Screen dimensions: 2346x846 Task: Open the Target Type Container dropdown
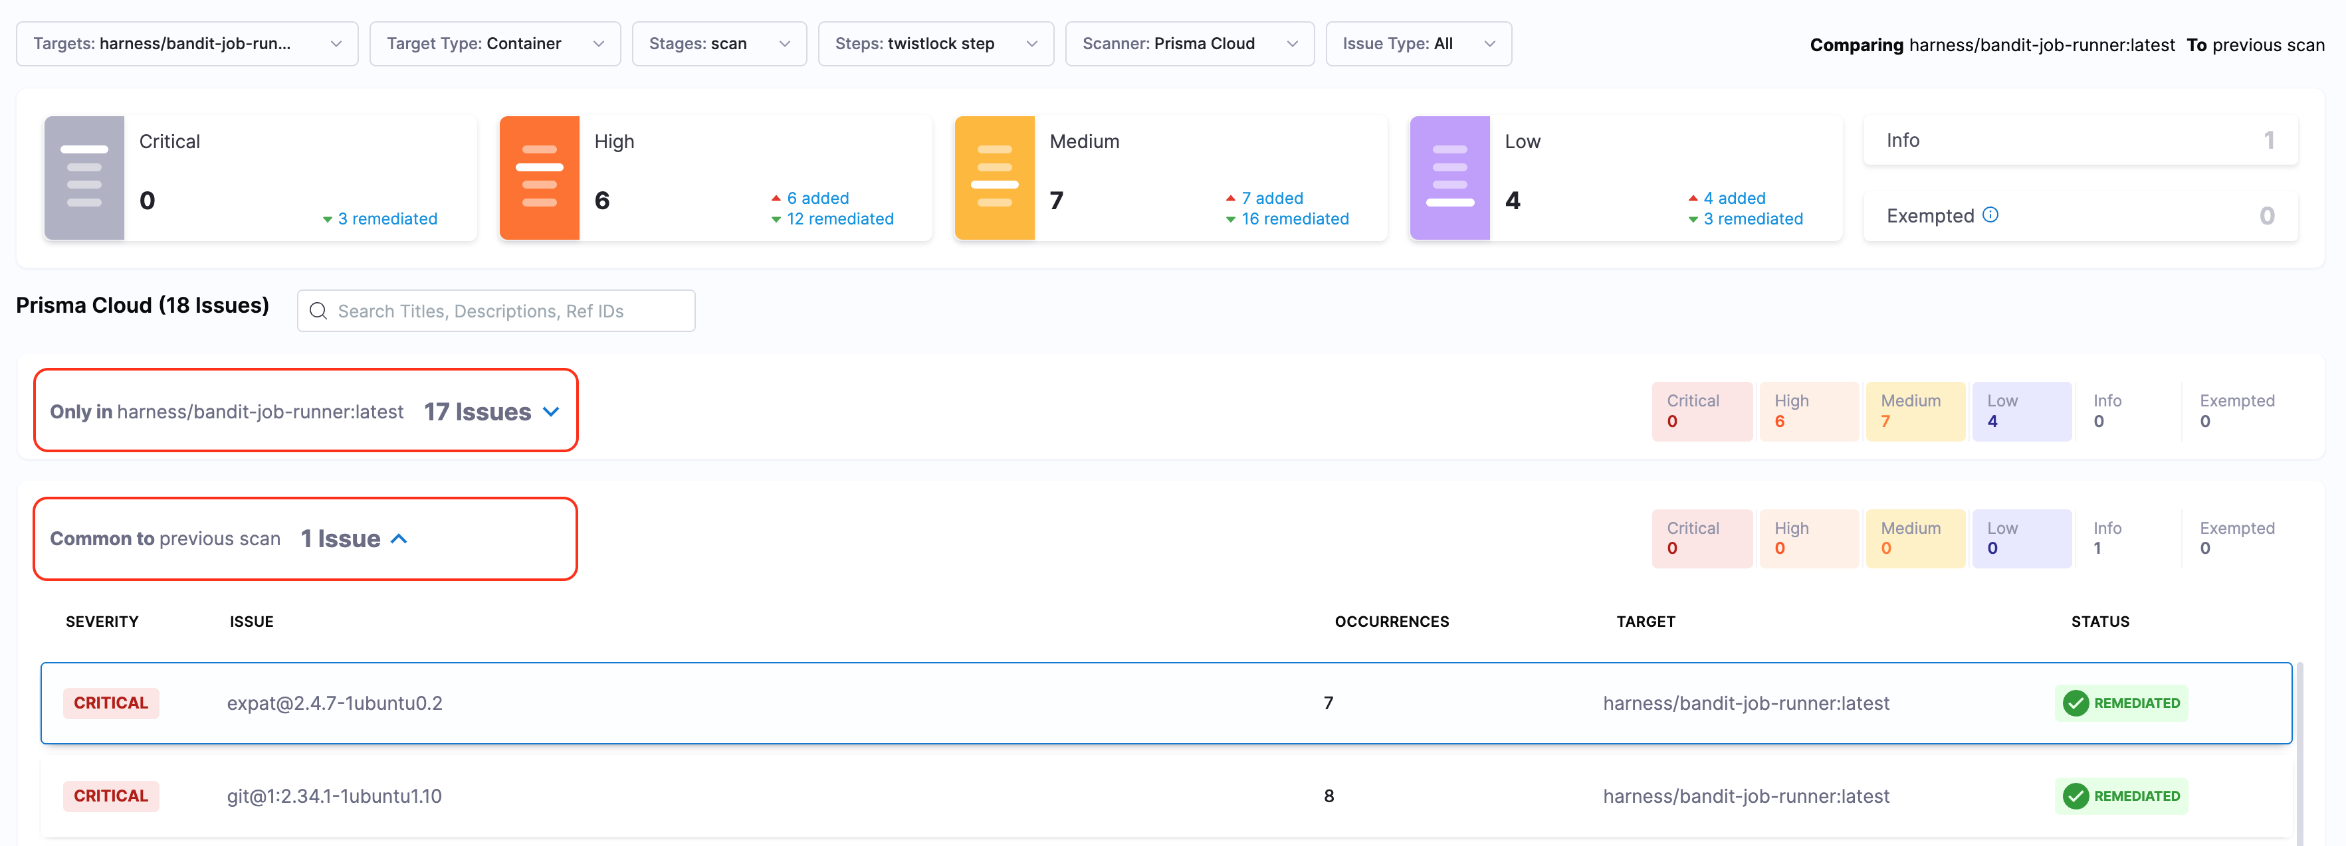pos(494,44)
